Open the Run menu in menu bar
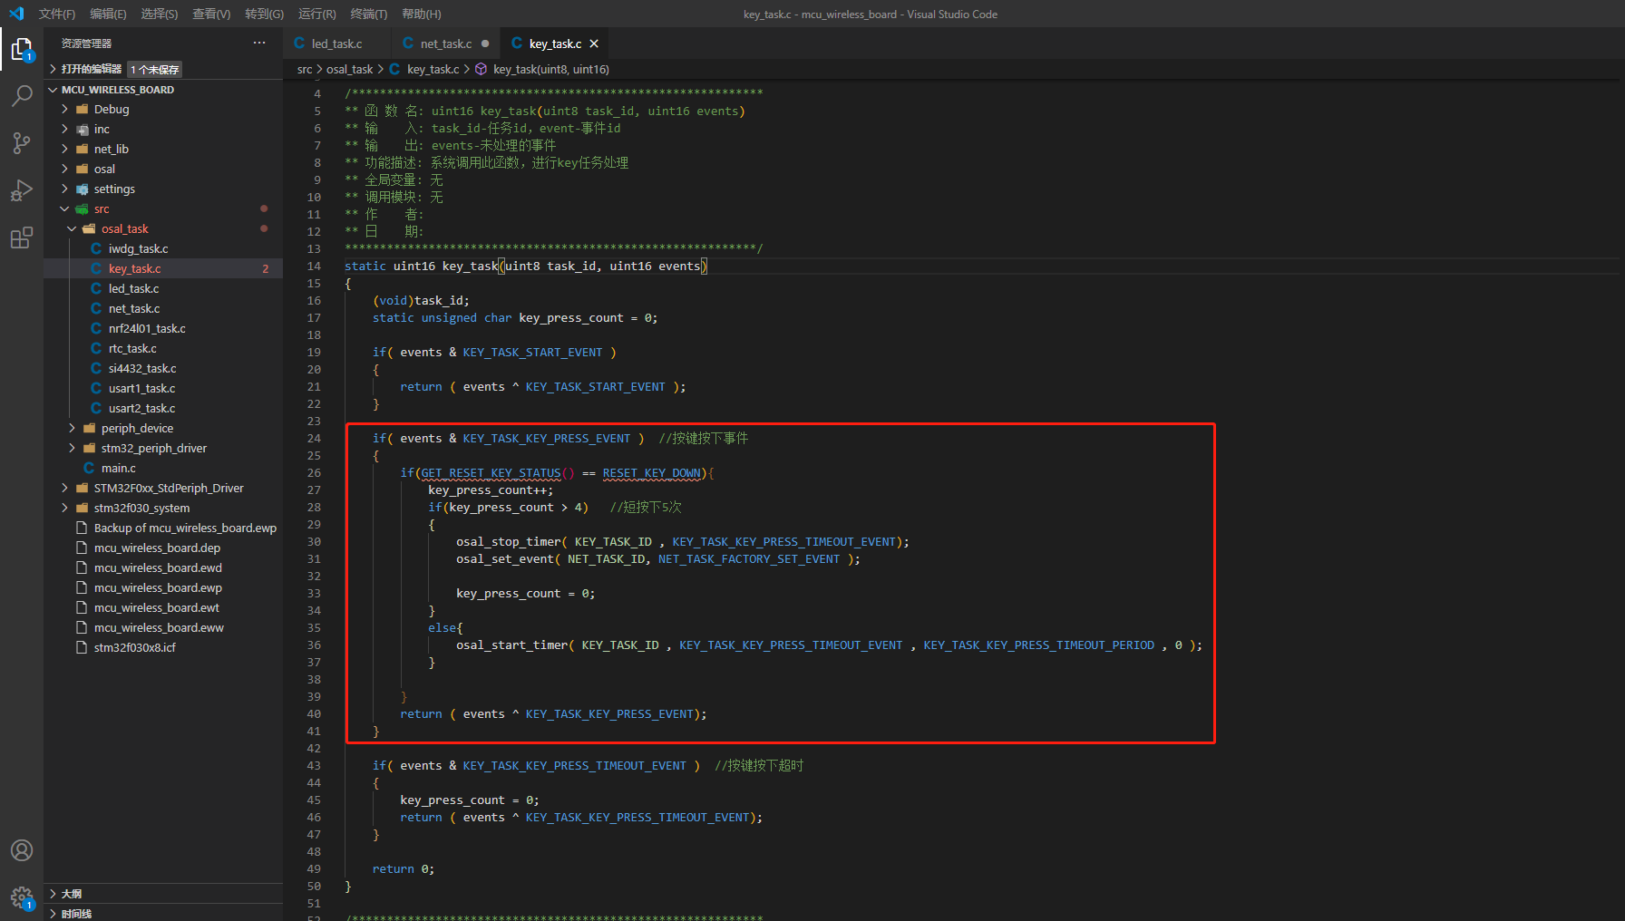This screenshot has width=1625, height=921. tap(316, 14)
